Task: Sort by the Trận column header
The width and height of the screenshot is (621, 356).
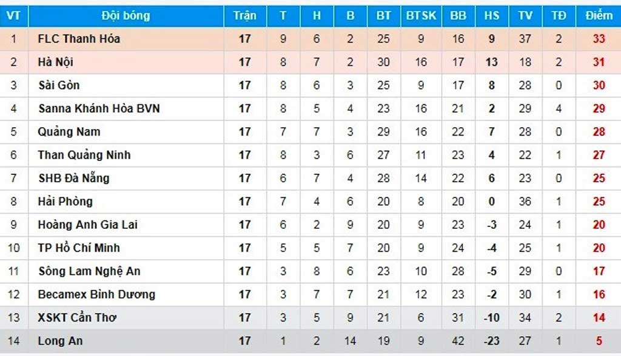Action: click(x=244, y=16)
